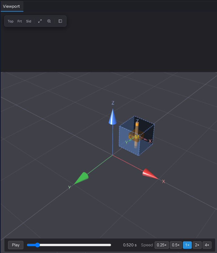Image resolution: width=217 pixels, height=253 pixels.
Task: Set playback speed to 0.25×
Action: pos(161,245)
